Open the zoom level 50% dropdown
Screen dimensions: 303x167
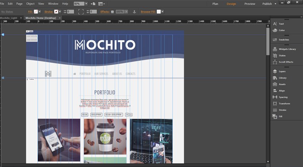[x=86, y=4]
